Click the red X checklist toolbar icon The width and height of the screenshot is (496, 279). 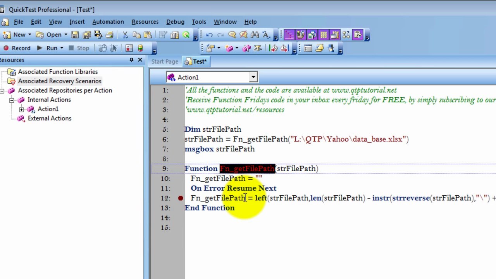coord(129,48)
